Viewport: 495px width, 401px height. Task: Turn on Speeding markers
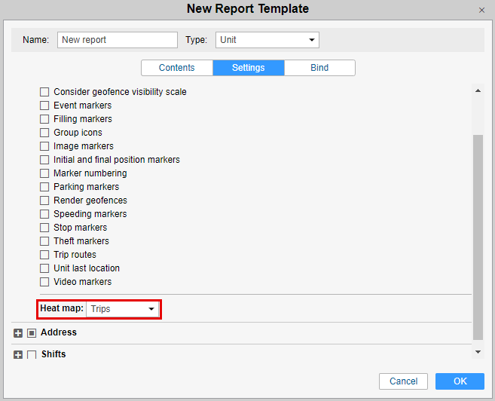pyautogui.click(x=44, y=214)
